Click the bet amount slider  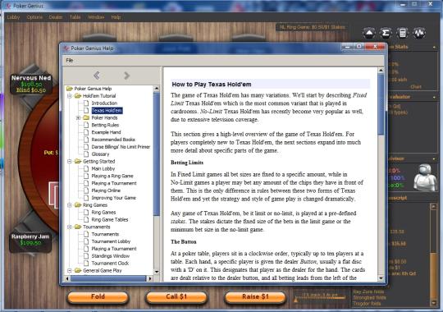[x=319, y=297]
